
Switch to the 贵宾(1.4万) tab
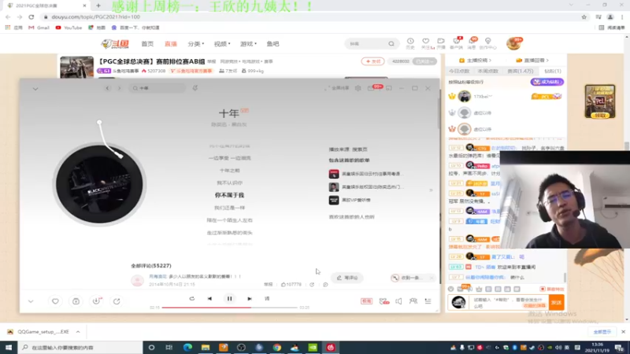click(x=520, y=71)
